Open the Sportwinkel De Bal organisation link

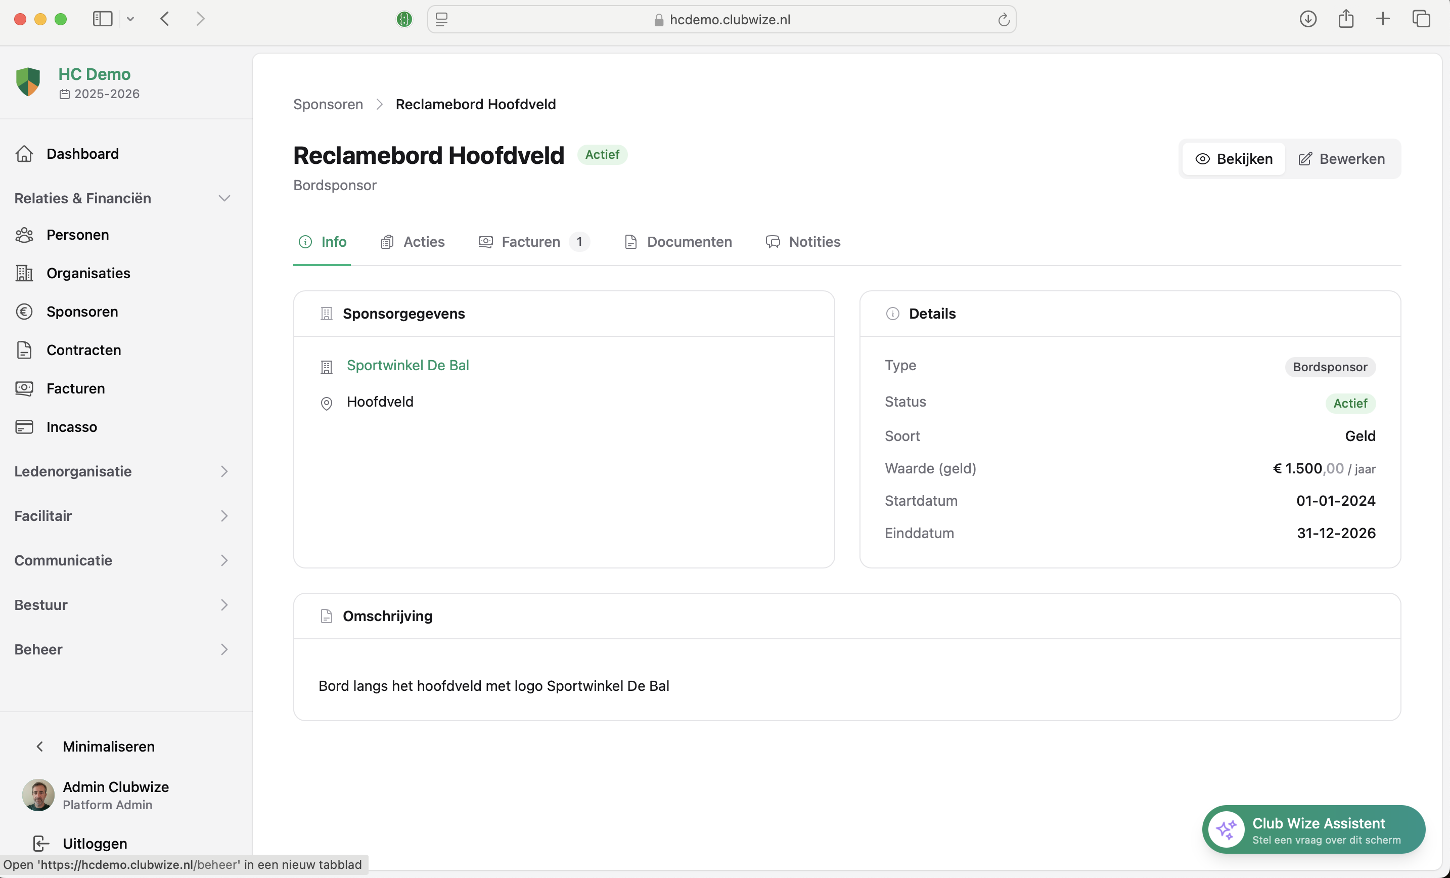tap(407, 365)
